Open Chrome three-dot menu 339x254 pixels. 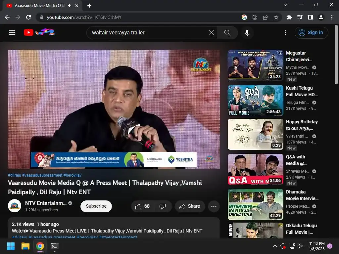[332, 17]
